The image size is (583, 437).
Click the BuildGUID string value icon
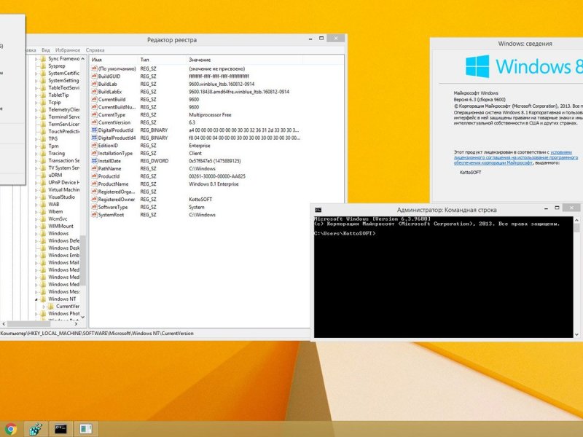pyautogui.click(x=94, y=76)
